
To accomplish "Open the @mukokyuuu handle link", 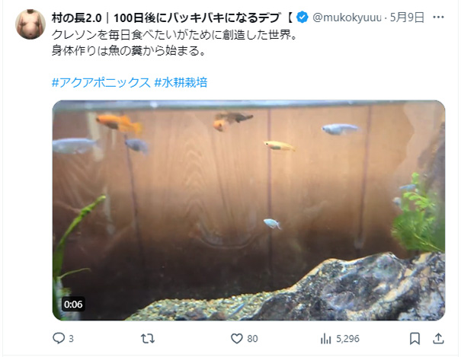I will coord(347,18).
